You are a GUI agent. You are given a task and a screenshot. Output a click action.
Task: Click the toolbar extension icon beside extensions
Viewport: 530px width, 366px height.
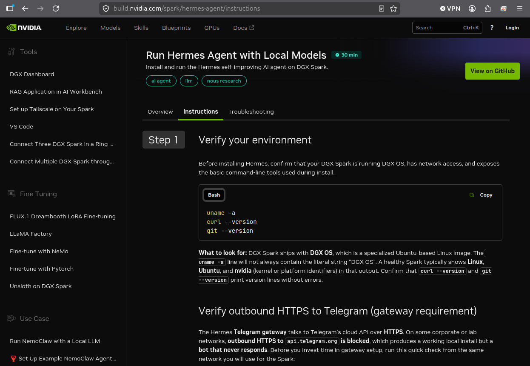[504, 9]
